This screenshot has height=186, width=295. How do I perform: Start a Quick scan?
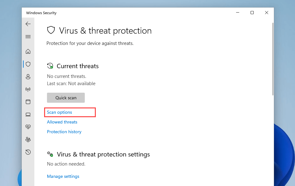click(x=66, y=98)
